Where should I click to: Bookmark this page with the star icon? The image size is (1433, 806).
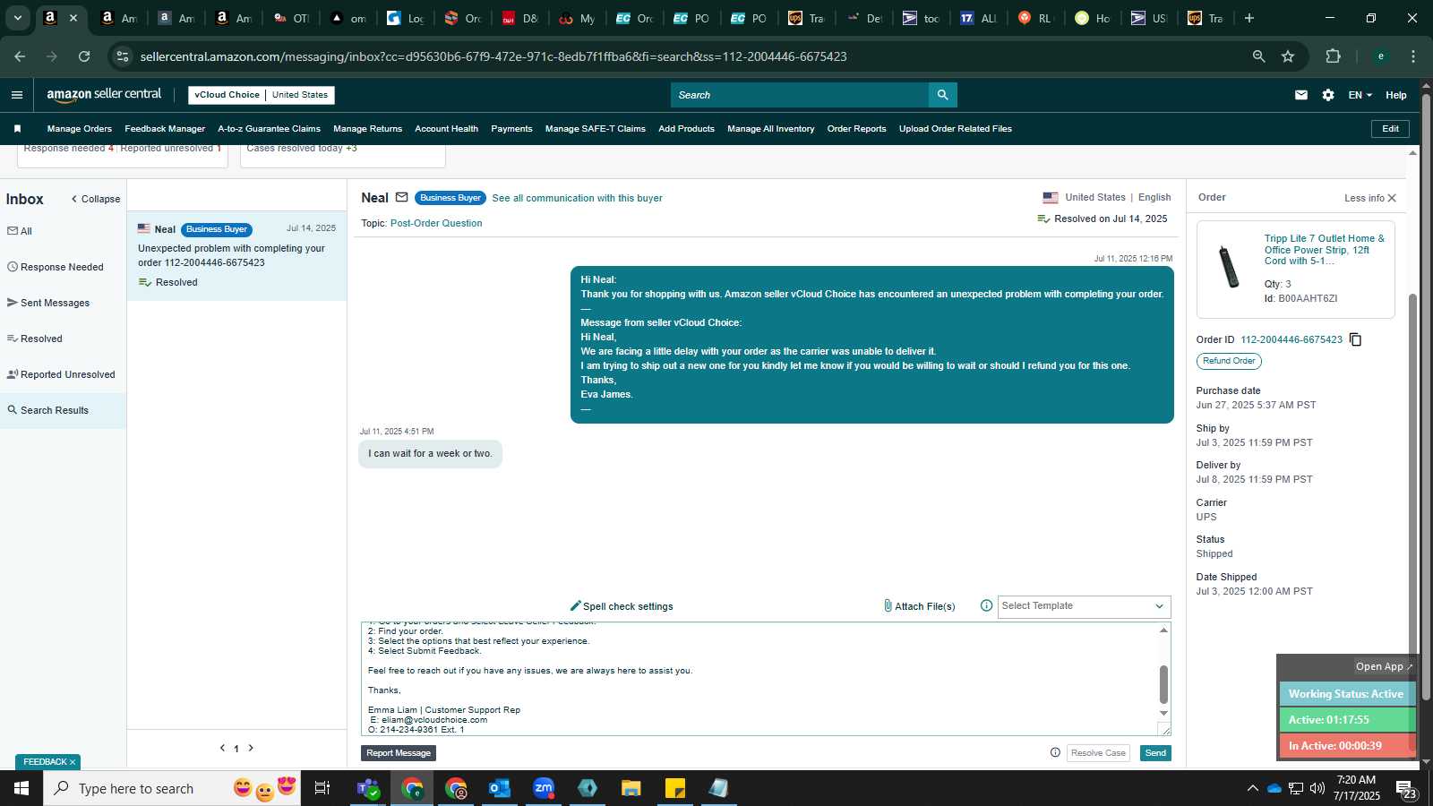point(1288,56)
